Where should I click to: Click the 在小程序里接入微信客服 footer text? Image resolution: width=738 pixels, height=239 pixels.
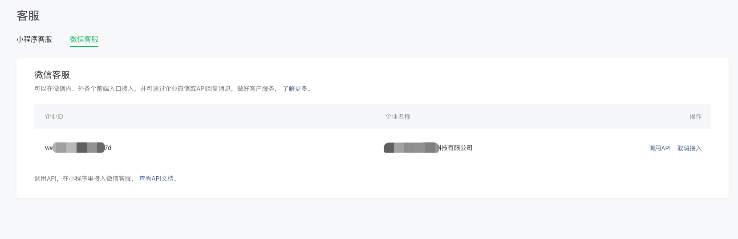click(97, 178)
